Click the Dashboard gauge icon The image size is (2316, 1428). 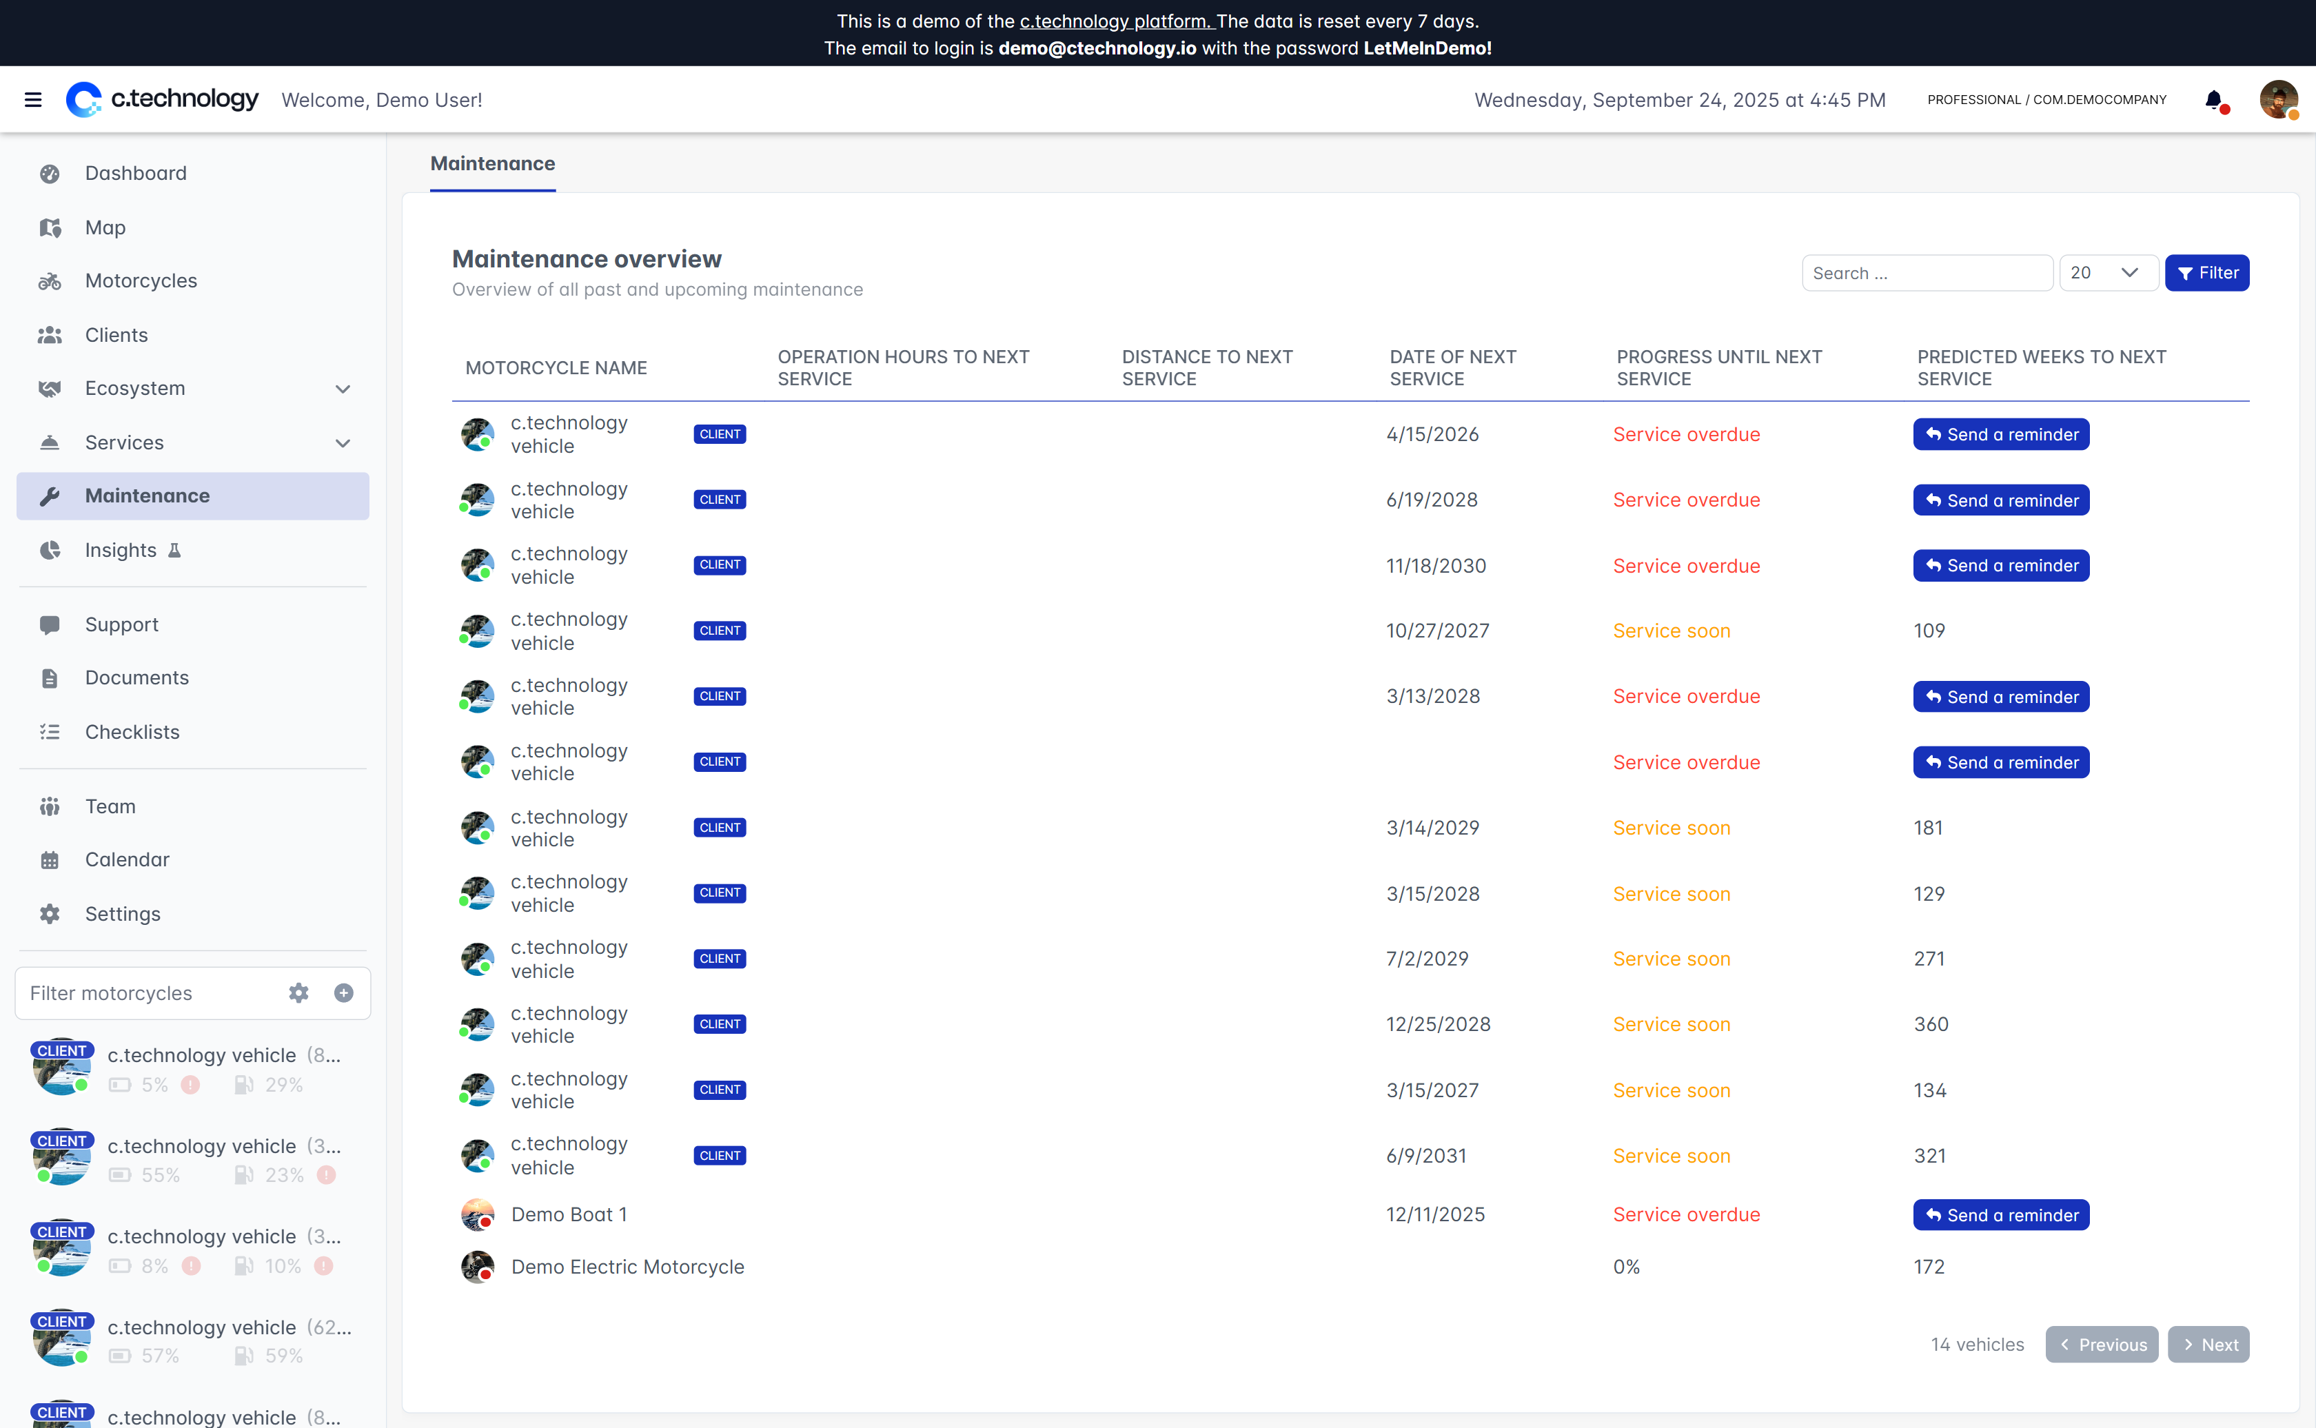tap(50, 174)
